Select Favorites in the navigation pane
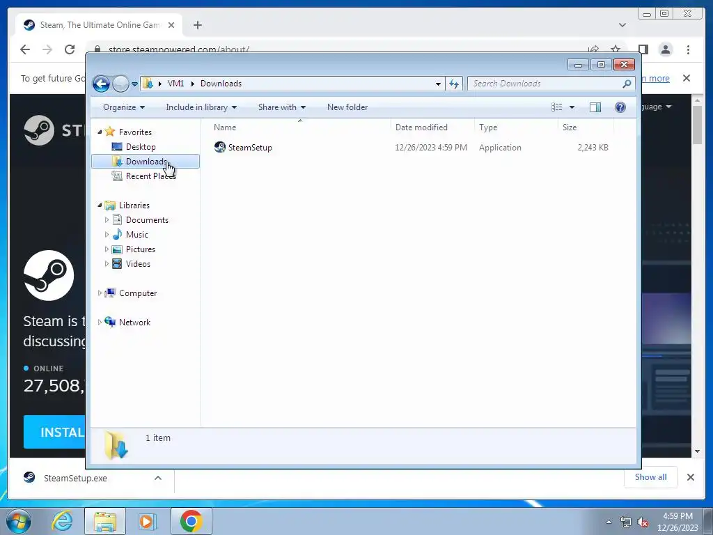 tap(135, 132)
